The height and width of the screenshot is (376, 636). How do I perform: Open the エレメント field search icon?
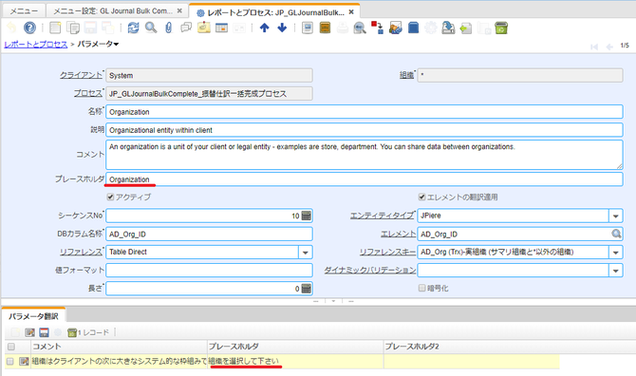coord(616,234)
